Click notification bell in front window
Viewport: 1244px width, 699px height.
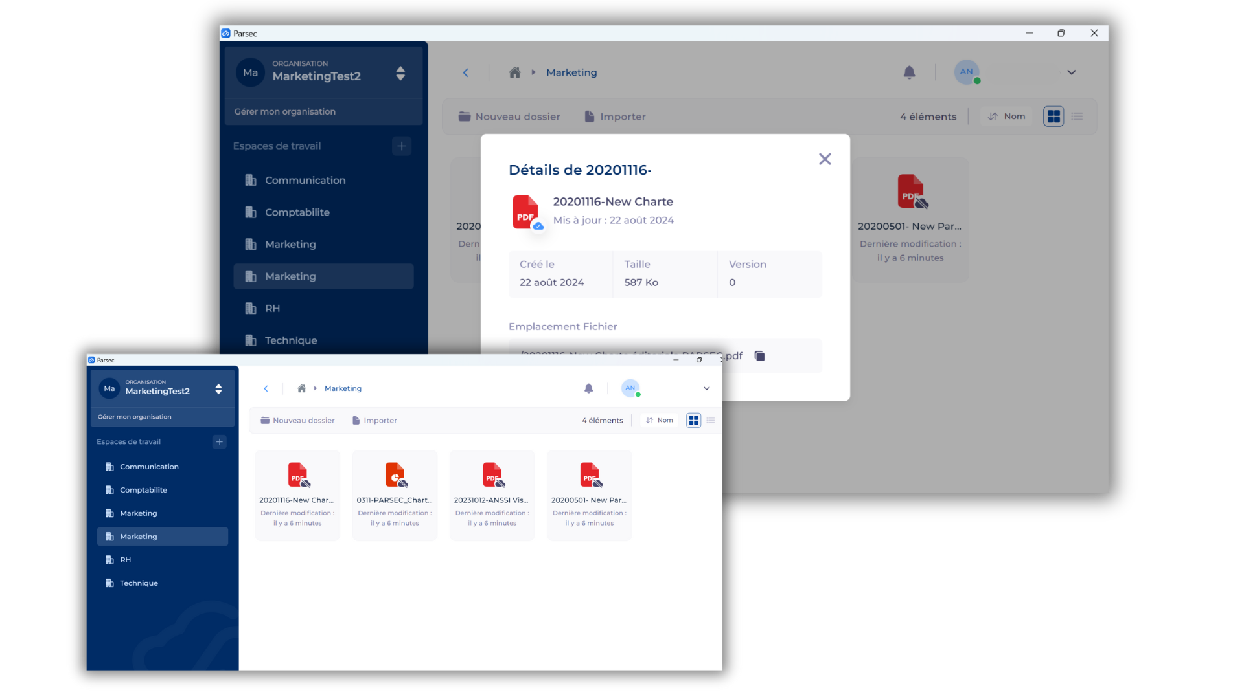point(588,388)
